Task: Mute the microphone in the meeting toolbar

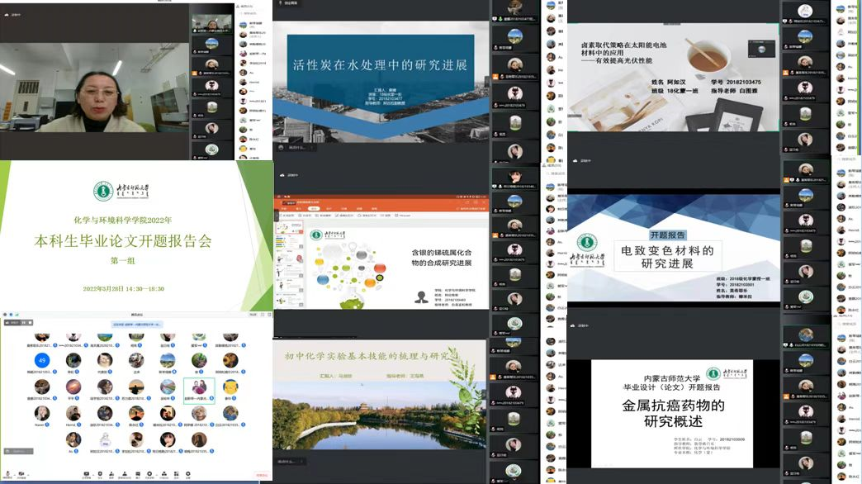Action: 7,474
